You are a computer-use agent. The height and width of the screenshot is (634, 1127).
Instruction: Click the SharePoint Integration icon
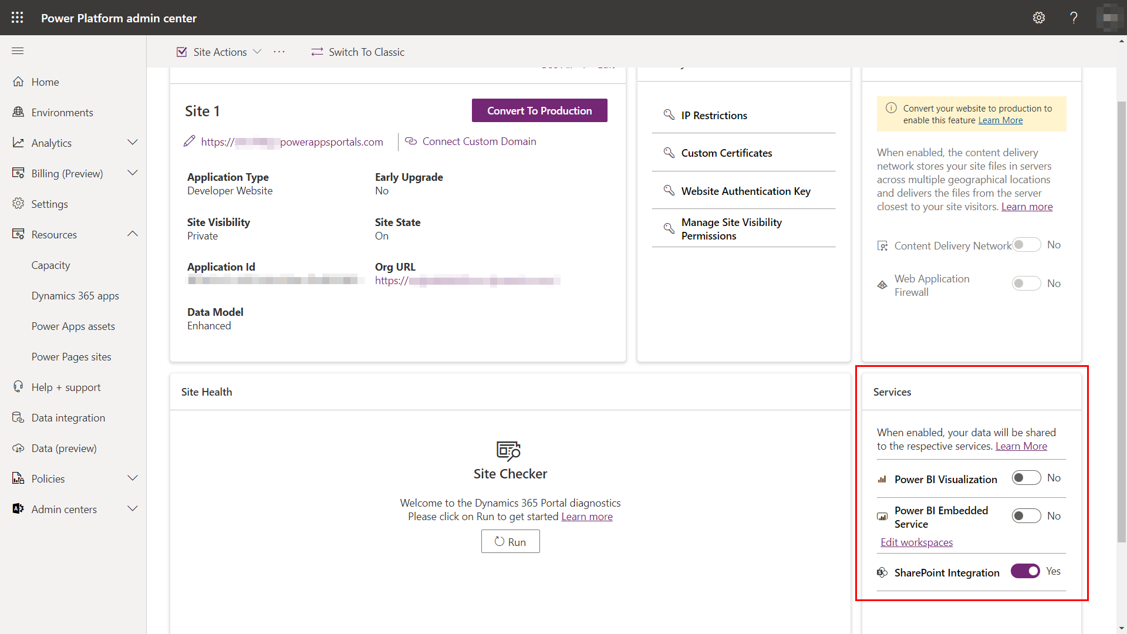pyautogui.click(x=882, y=571)
